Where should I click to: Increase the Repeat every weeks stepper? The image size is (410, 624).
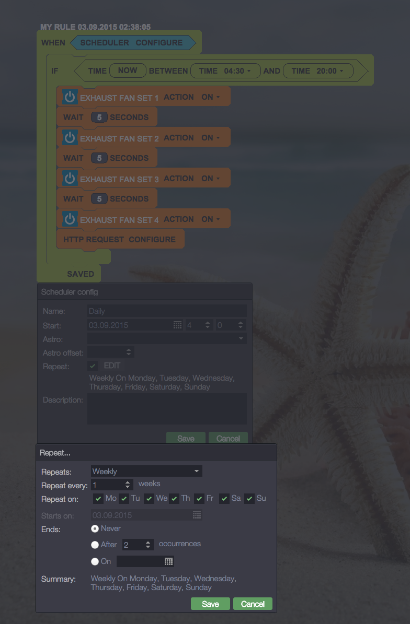click(x=128, y=482)
